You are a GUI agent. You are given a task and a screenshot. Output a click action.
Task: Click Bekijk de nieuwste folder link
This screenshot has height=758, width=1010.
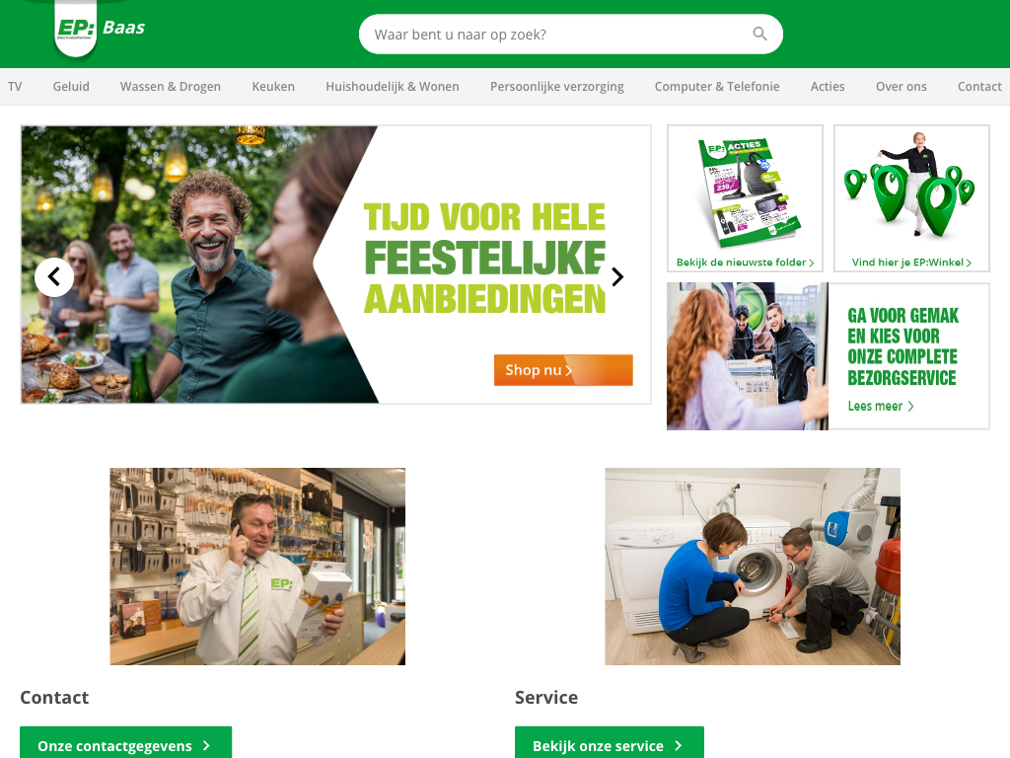[x=746, y=263]
